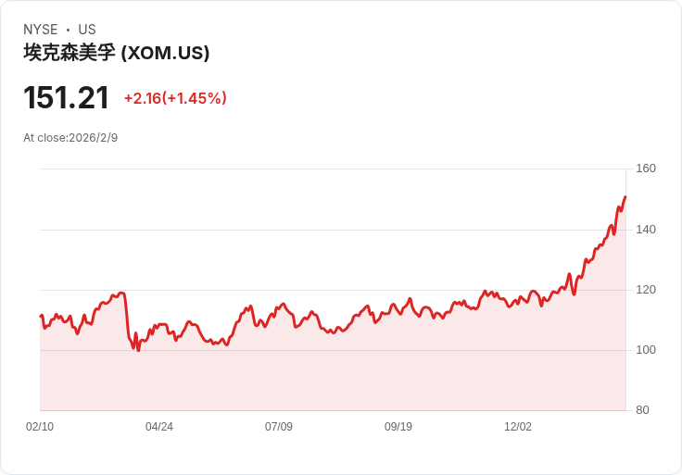
Task: Select the 04/24 date on x-axis
Action: [x=159, y=427]
